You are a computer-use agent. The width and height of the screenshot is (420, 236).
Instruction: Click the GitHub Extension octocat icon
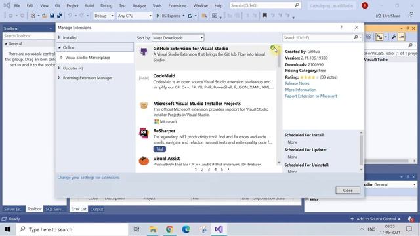(144, 51)
